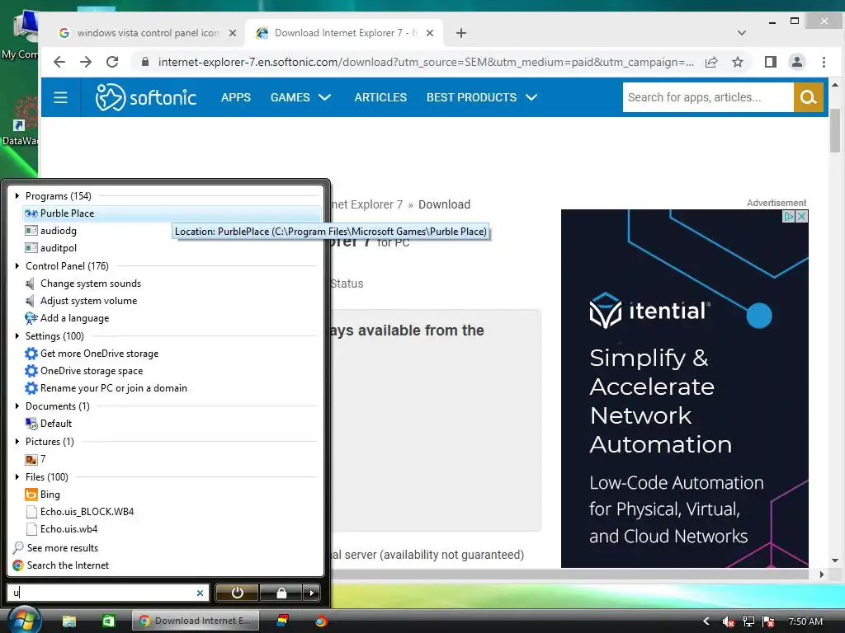Open the green spreadsheet app in taskbar
845x633 pixels.
pyautogui.click(x=109, y=621)
